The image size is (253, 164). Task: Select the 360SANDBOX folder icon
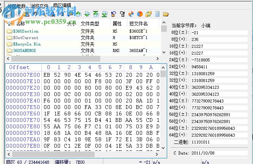point(9,50)
